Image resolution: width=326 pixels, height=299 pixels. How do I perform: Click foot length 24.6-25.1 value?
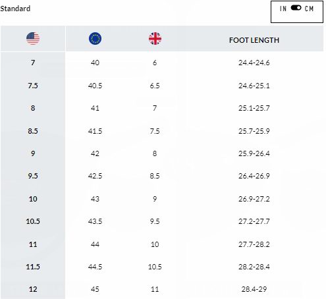pyautogui.click(x=254, y=86)
